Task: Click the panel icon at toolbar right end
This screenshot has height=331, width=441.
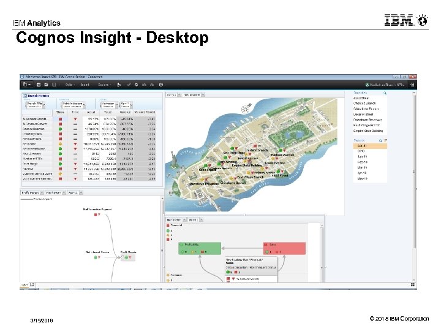Action: pos(412,85)
